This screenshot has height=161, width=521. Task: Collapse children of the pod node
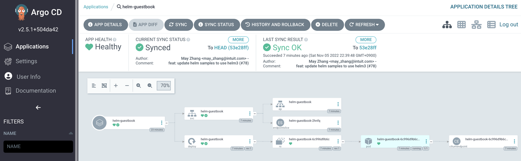point(431,142)
